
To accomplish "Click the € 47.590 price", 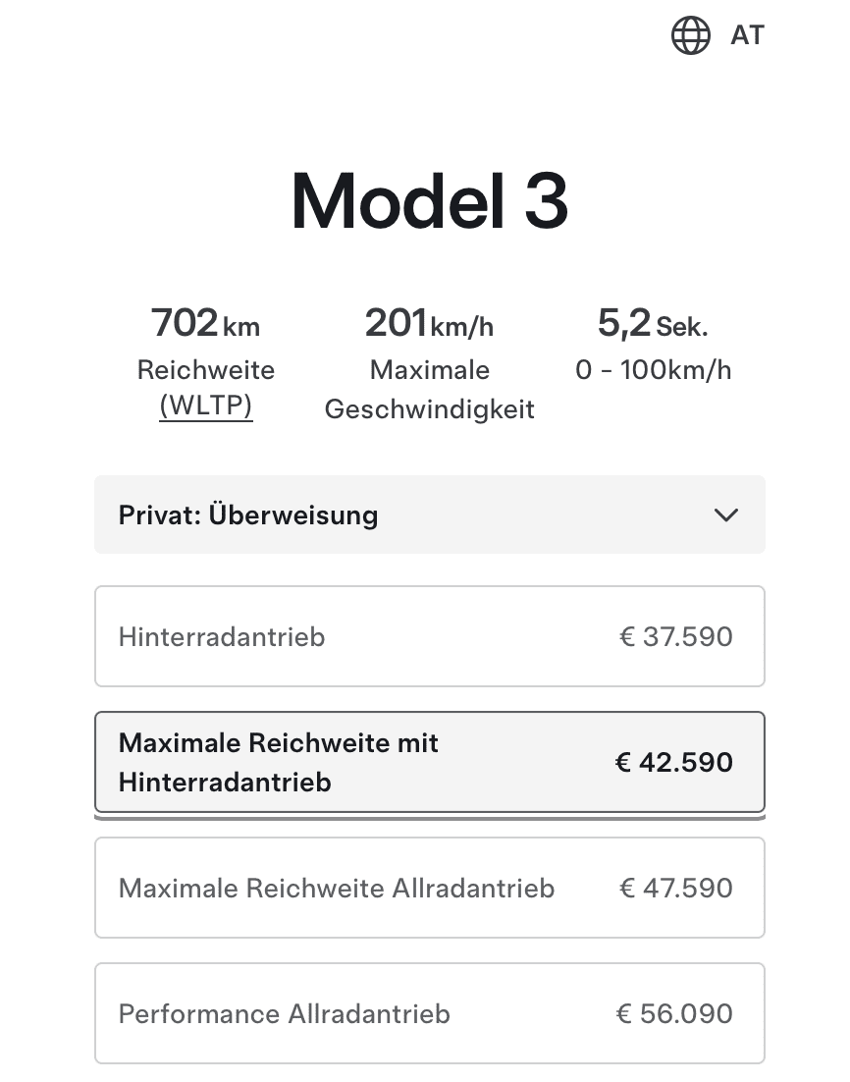I will 676,889.
